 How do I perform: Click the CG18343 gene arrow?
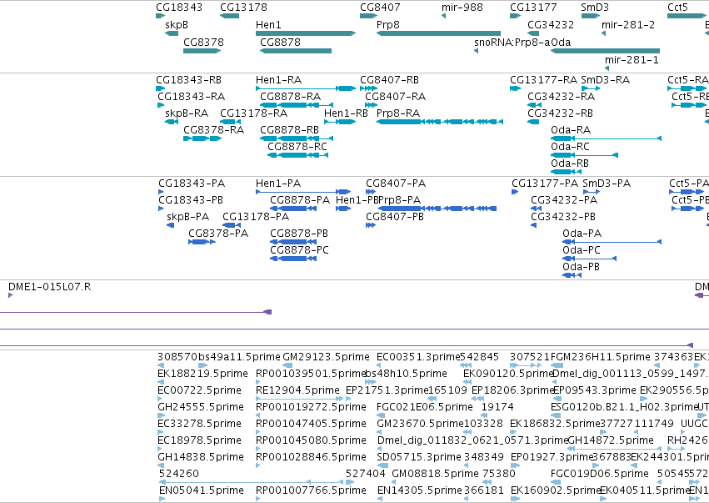point(161,16)
